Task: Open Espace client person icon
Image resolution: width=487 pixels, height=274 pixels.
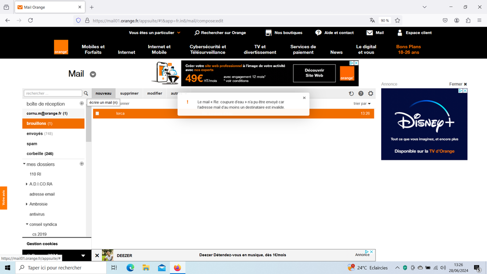Action: pos(400,33)
